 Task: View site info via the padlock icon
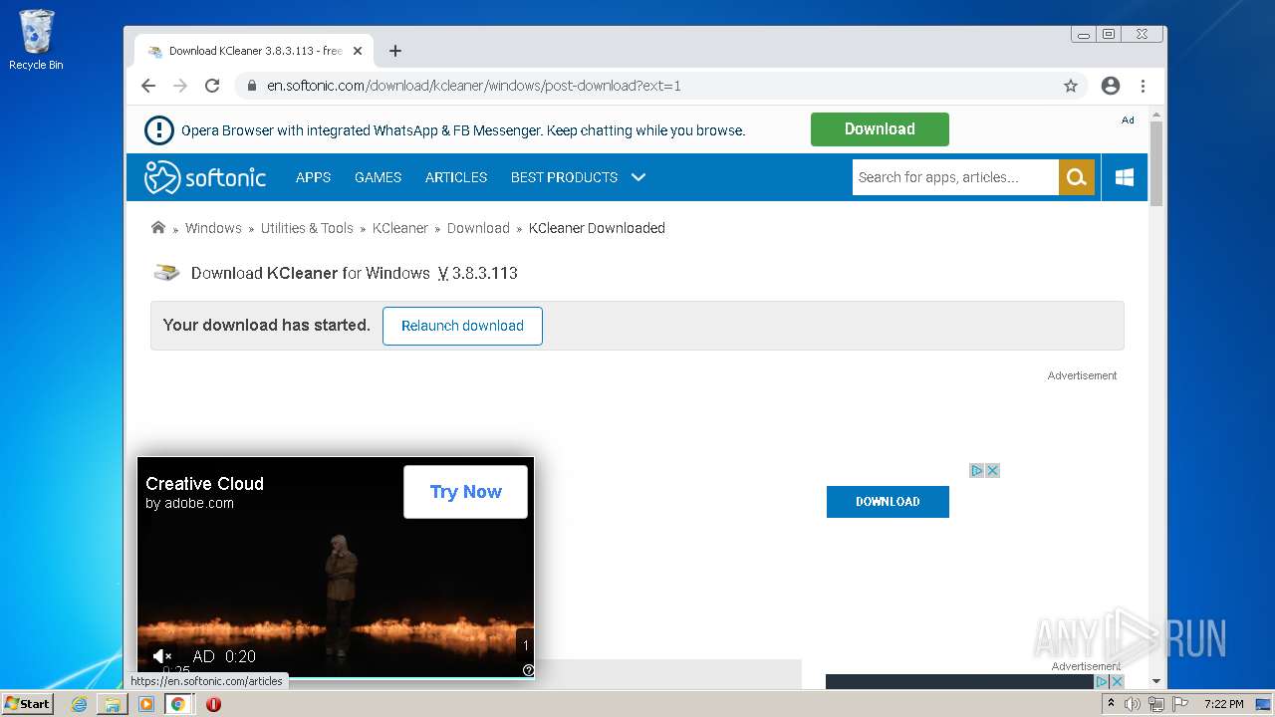click(252, 86)
